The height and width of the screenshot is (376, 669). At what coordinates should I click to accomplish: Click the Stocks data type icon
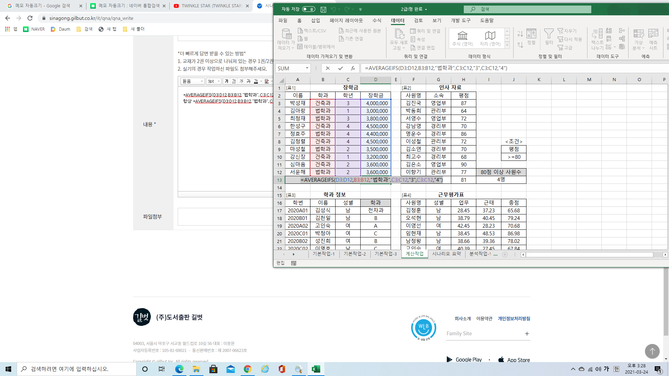point(462,36)
